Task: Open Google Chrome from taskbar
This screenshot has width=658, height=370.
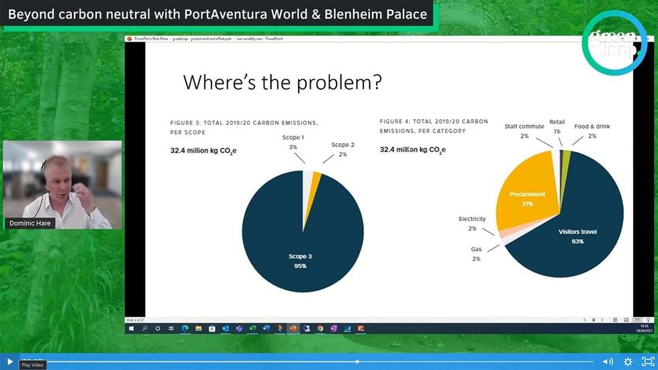Action: point(320,328)
